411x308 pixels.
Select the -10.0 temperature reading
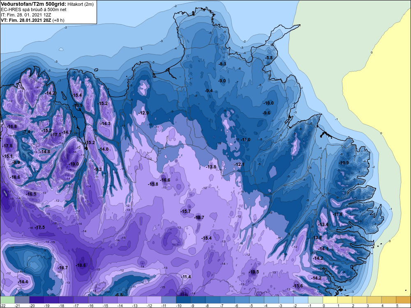pyautogui.click(x=268, y=103)
